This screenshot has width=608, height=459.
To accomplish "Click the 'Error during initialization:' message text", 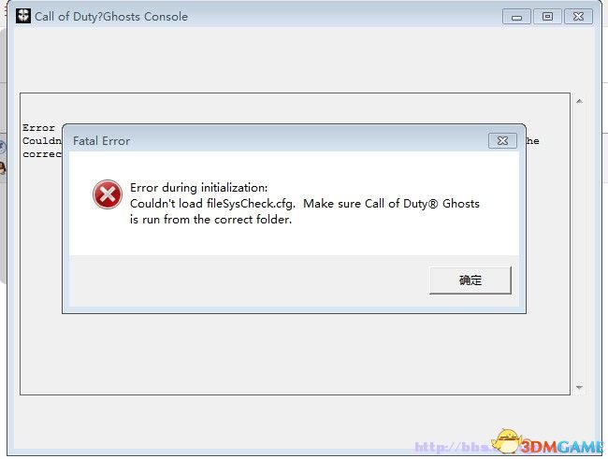I will pos(199,188).
